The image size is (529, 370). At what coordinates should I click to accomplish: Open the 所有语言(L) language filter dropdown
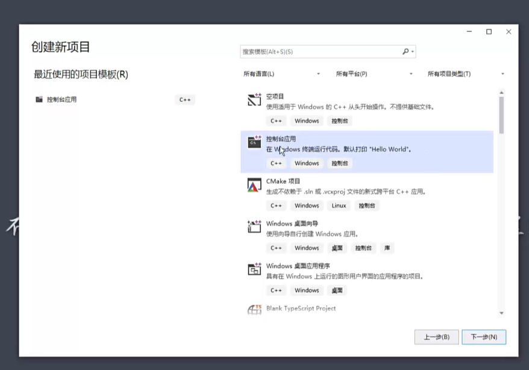coord(282,74)
